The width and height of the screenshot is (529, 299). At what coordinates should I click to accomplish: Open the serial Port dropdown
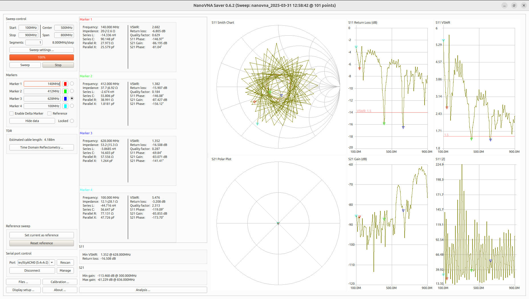click(x=36, y=263)
